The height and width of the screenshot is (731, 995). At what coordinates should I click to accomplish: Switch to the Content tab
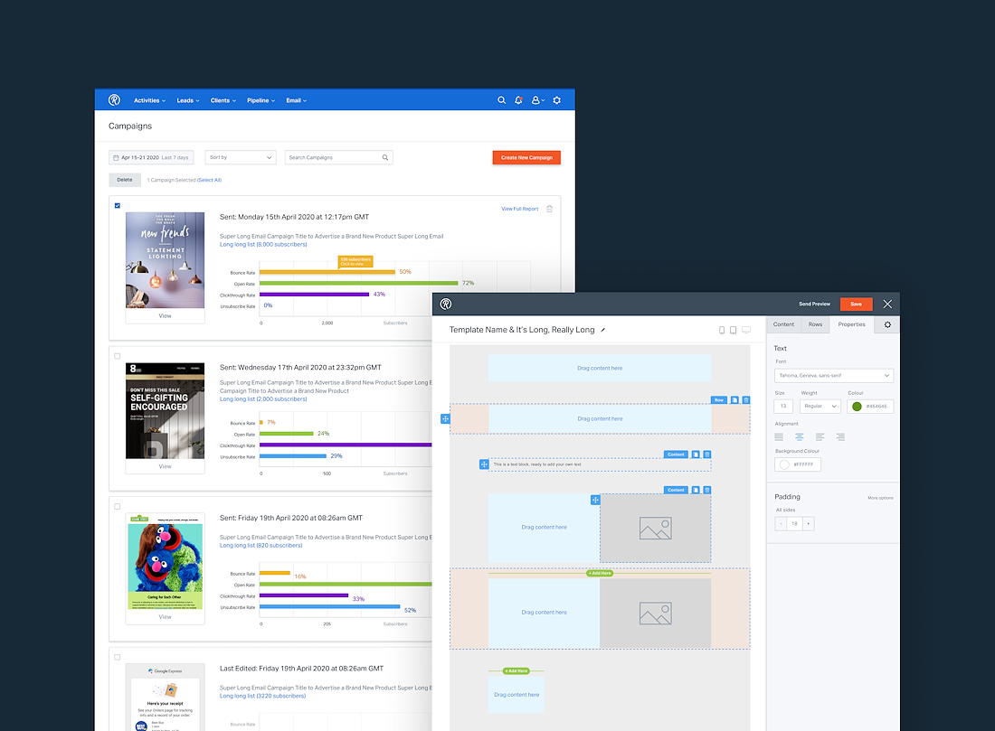[x=783, y=324]
